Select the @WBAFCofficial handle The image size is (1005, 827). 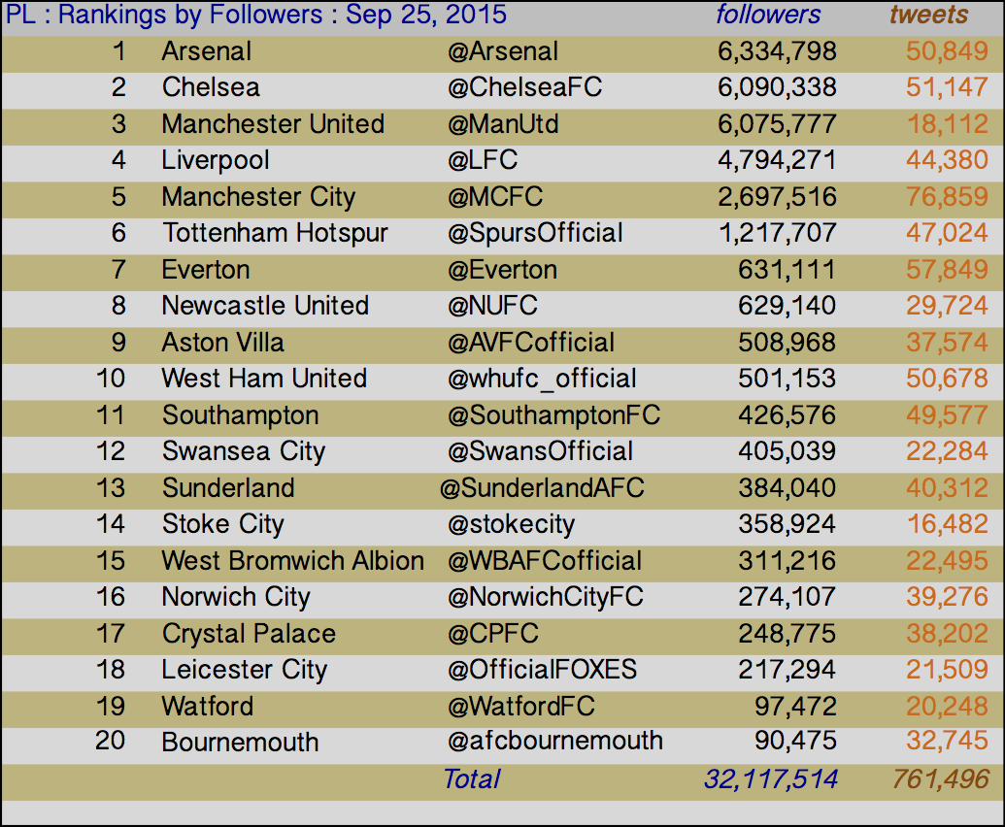tap(544, 561)
